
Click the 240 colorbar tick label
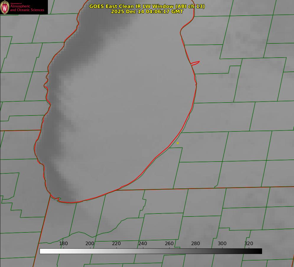(x=143, y=243)
